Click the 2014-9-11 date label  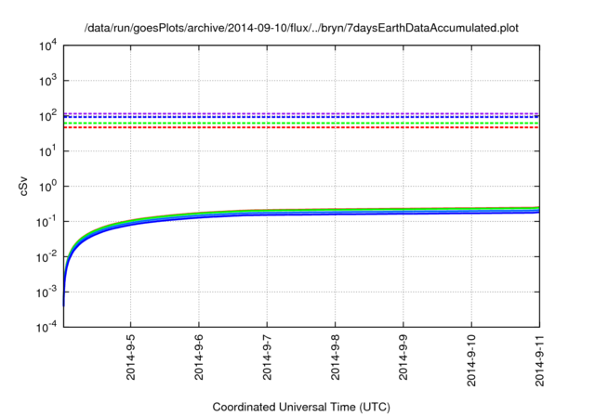539,360
